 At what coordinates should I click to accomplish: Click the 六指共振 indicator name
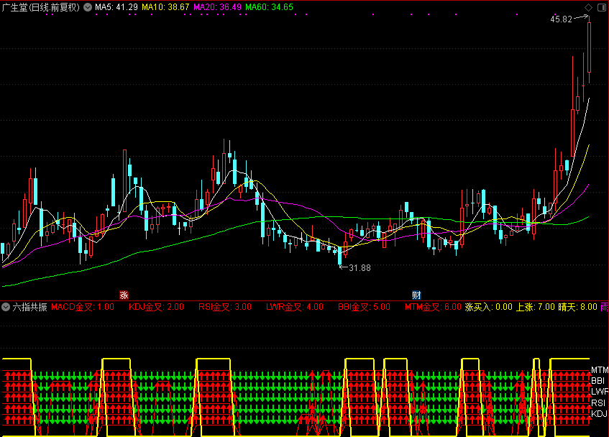click(x=30, y=307)
